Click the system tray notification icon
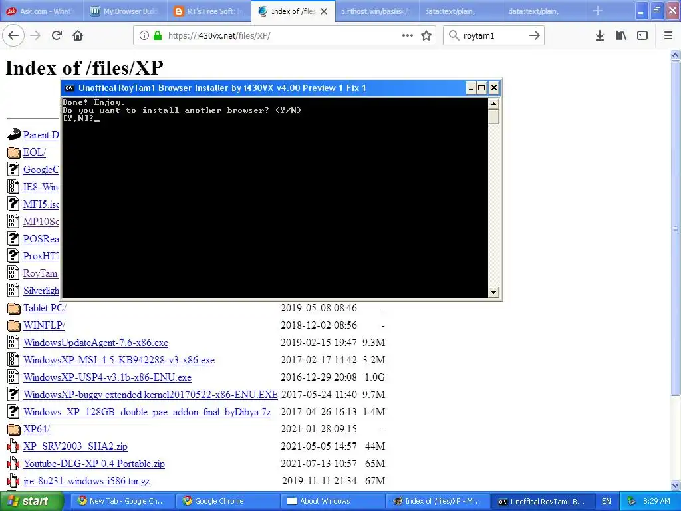The image size is (681, 511). point(631,501)
